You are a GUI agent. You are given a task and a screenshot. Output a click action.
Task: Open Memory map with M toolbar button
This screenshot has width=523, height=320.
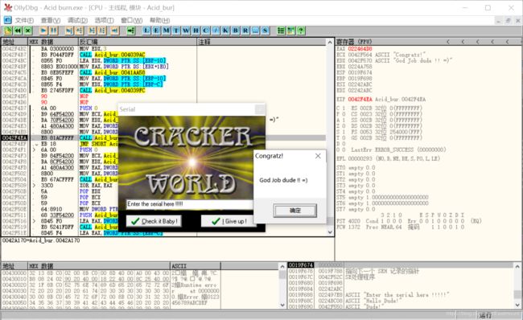tap(166, 31)
